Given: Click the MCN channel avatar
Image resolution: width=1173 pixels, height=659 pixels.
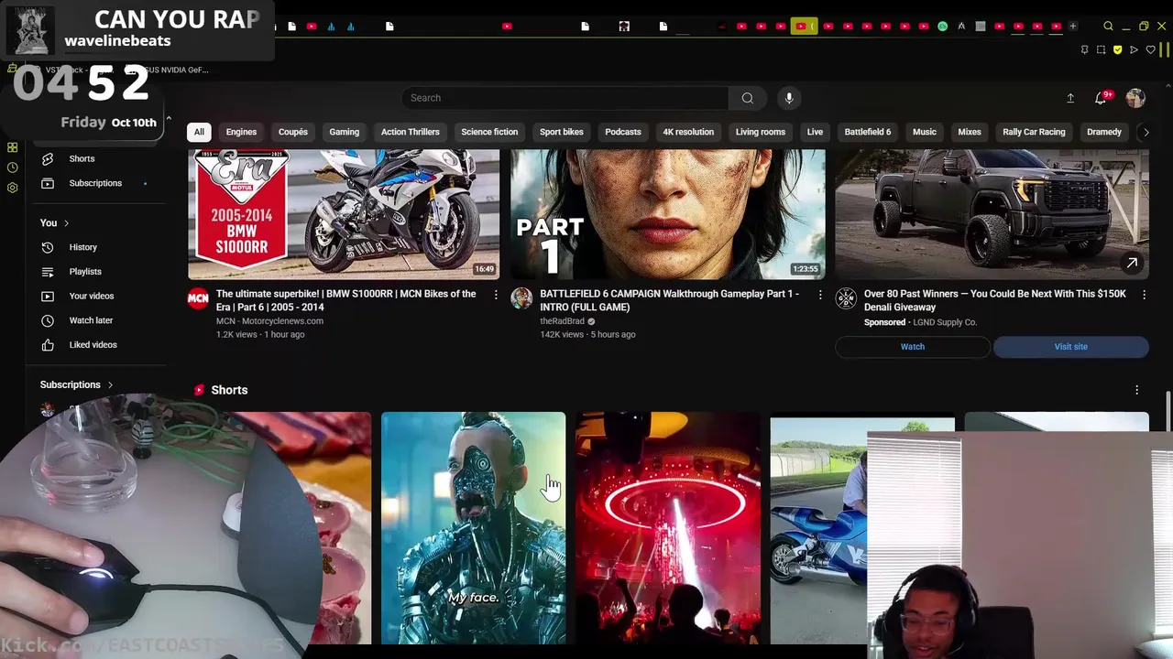Looking at the screenshot, I should click(x=198, y=298).
